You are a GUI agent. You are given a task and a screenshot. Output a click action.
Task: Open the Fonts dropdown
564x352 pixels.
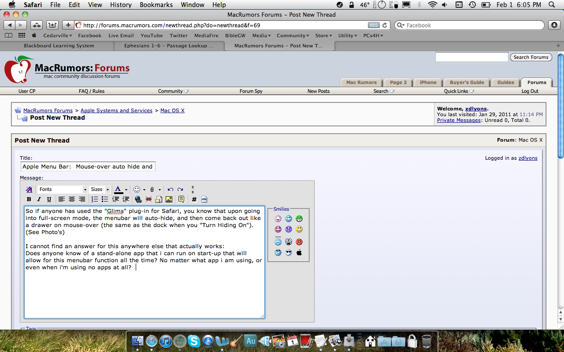coord(63,189)
